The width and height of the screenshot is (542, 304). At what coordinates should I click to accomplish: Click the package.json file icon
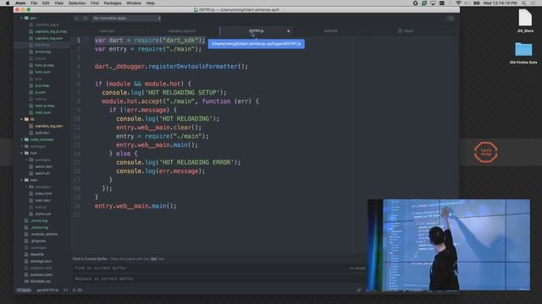point(26,261)
